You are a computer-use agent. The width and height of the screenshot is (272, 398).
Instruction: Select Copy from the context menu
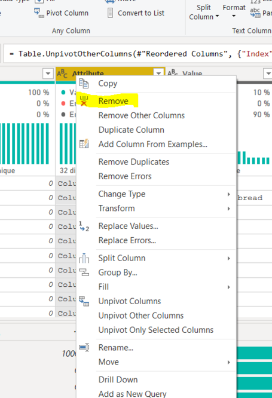coord(108,84)
